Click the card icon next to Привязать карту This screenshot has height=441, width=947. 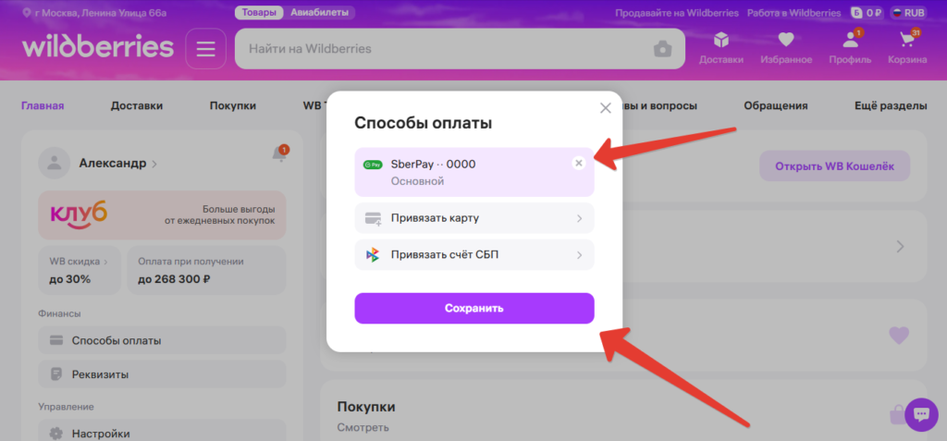coord(374,218)
